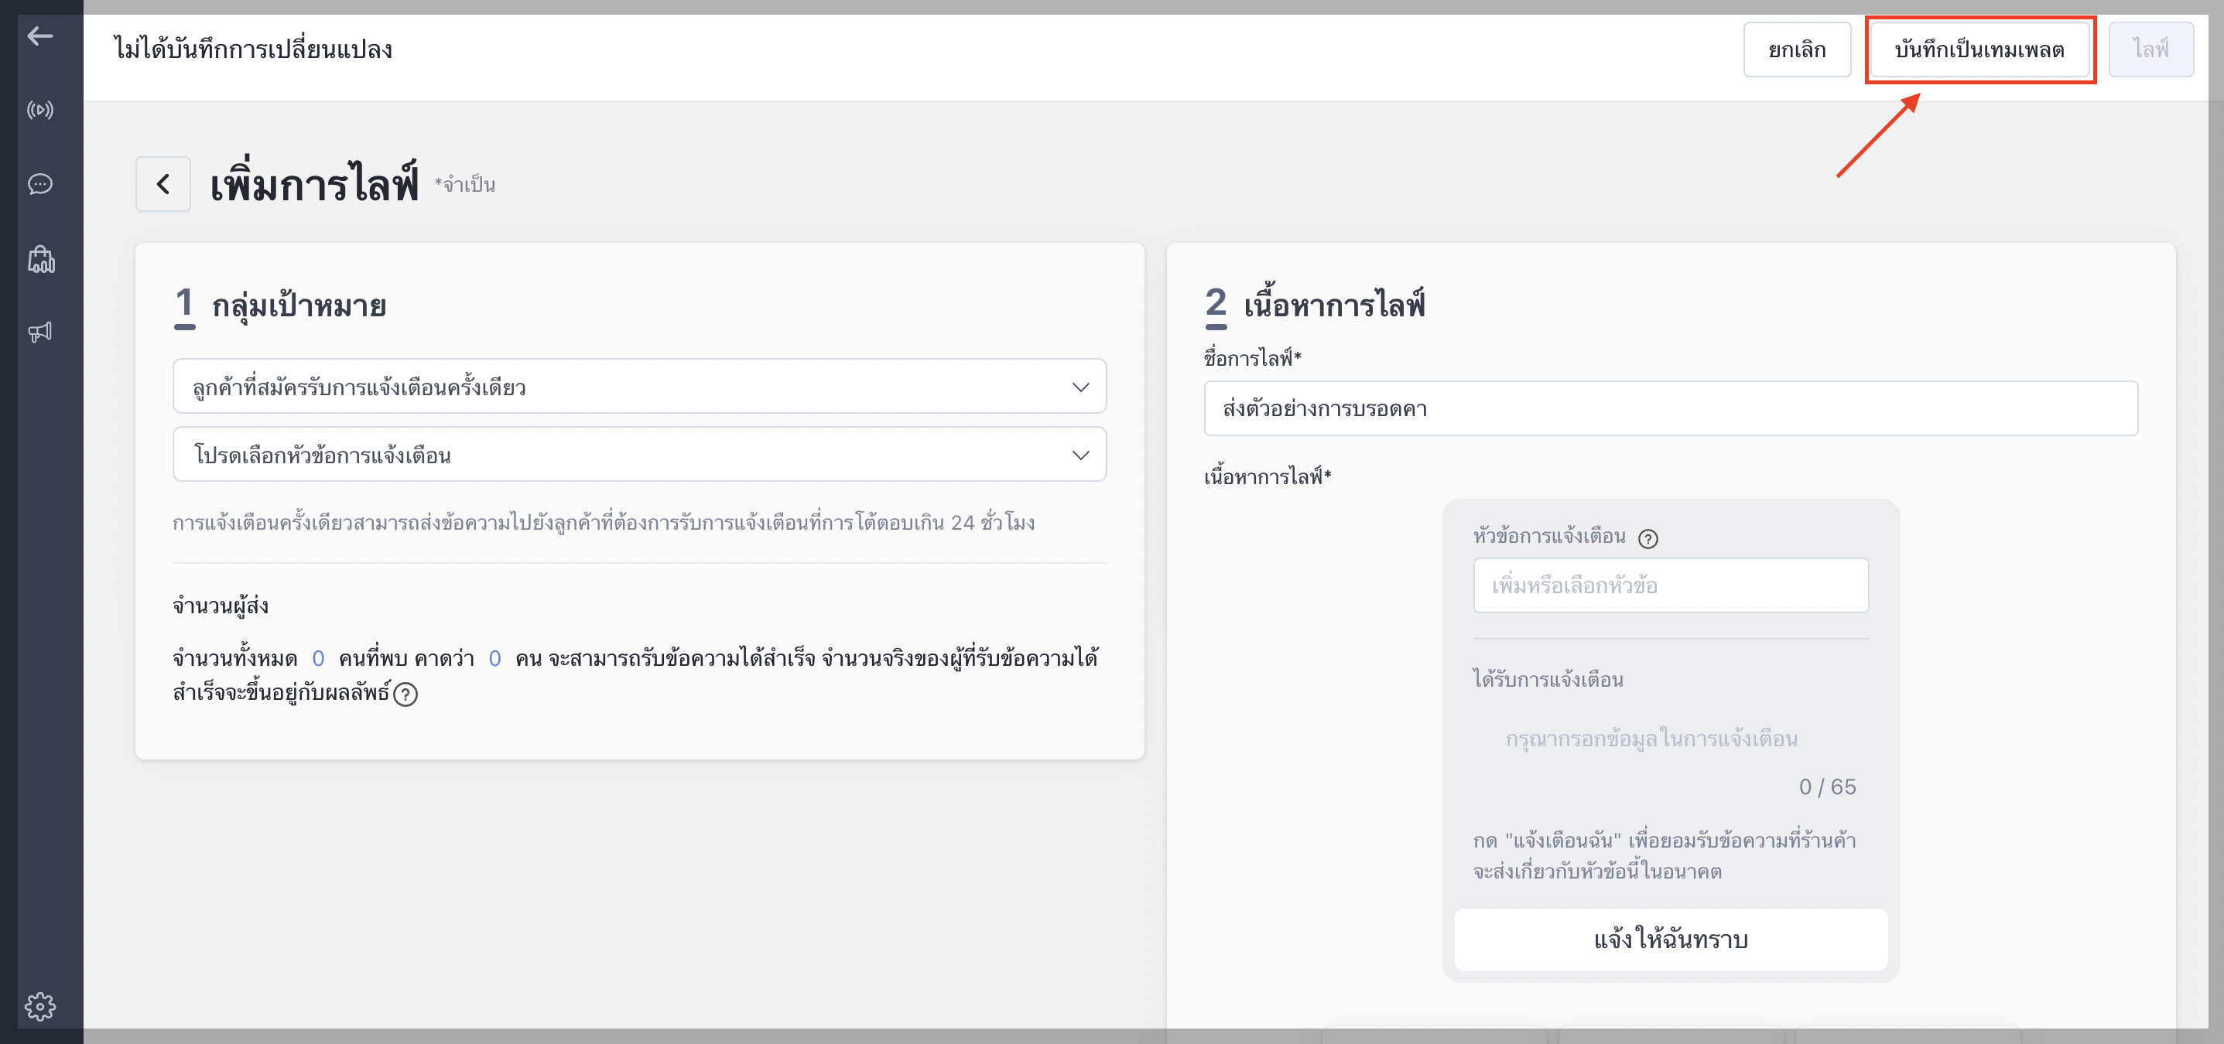Screen dimensions: 2224x1044
Task: Click the help icon after สำเร็จจะขึ้นอยู่กับผลลัพธ์
Action: point(405,694)
